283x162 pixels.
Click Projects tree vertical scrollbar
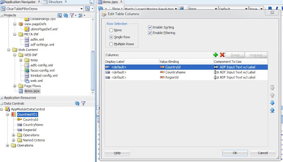[93, 71]
